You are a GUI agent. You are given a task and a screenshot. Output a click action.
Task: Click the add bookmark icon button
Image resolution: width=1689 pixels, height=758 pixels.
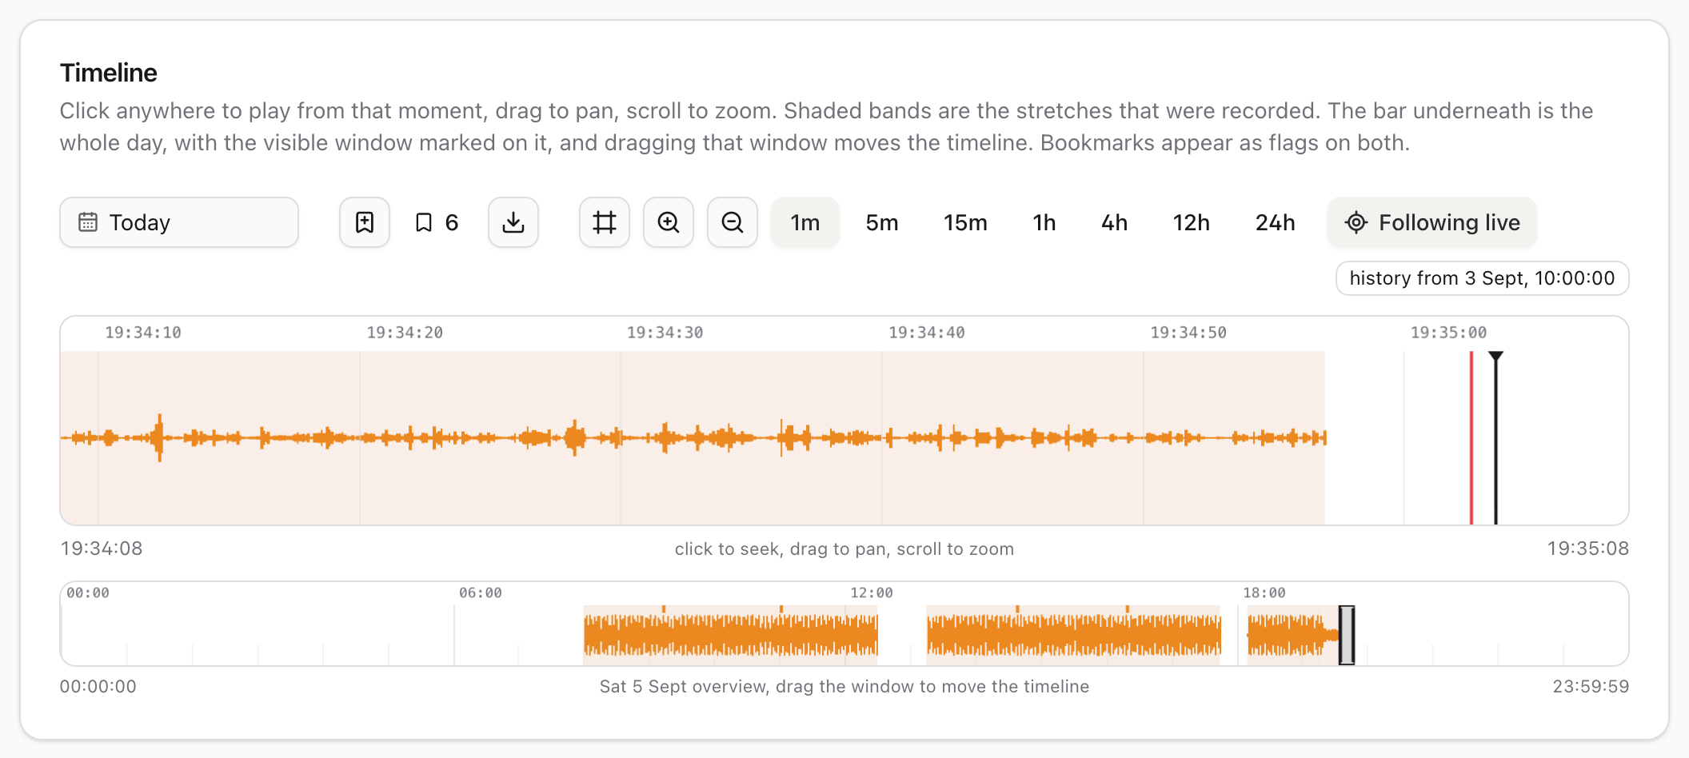pos(365,222)
